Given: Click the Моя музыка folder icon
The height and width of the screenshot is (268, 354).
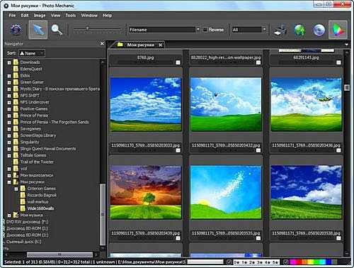Looking at the screenshot, I should [16, 215].
